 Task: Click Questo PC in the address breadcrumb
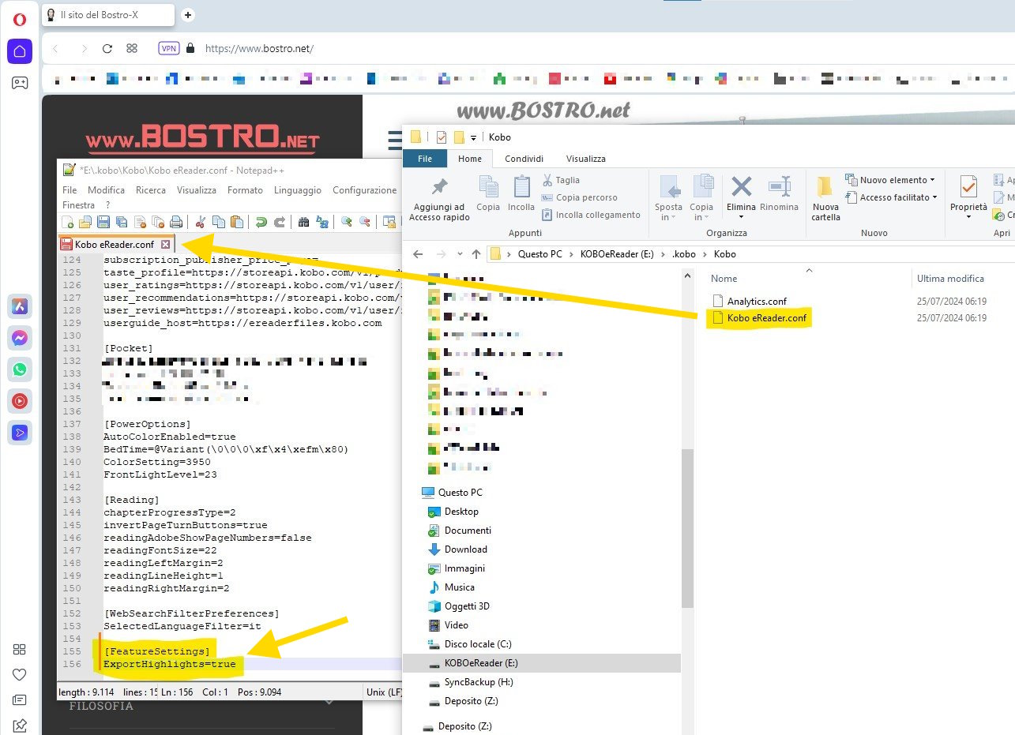pos(540,254)
